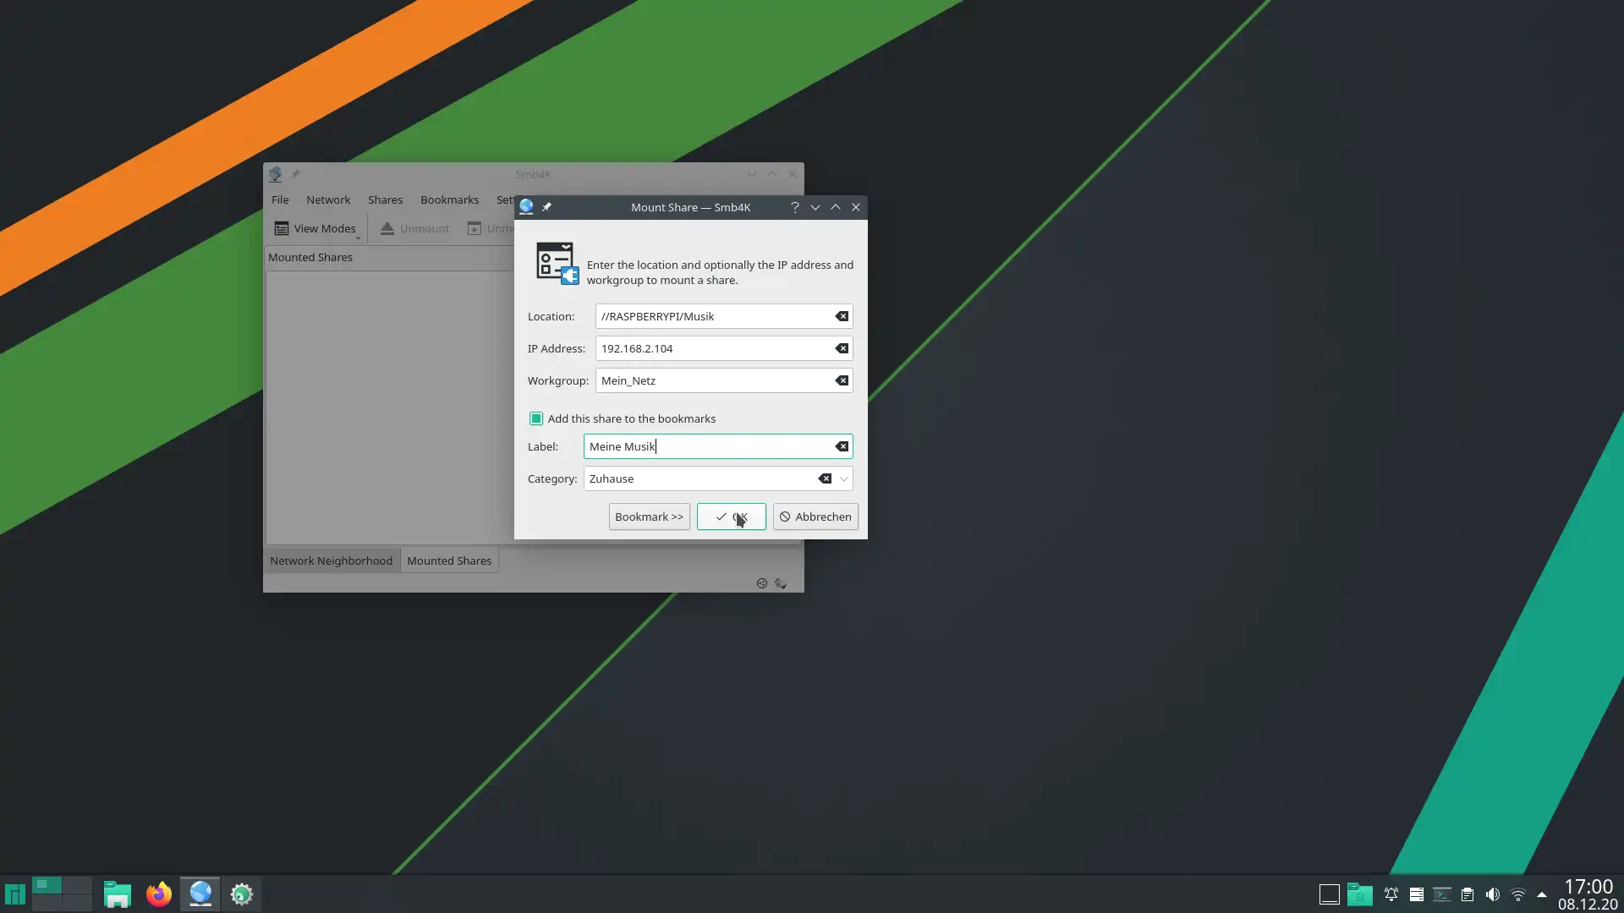
Task: Open the Bookmarks menu
Action: click(x=449, y=200)
